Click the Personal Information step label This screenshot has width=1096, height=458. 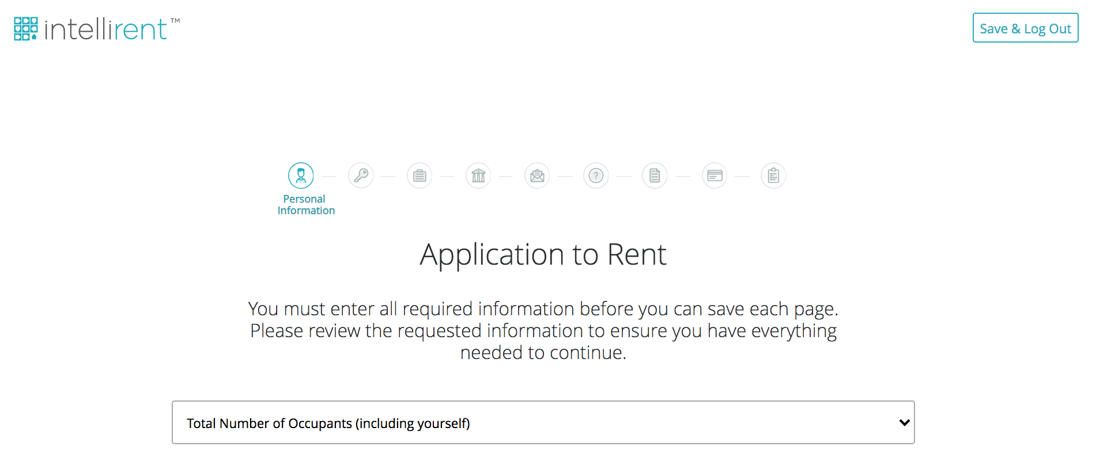(305, 205)
